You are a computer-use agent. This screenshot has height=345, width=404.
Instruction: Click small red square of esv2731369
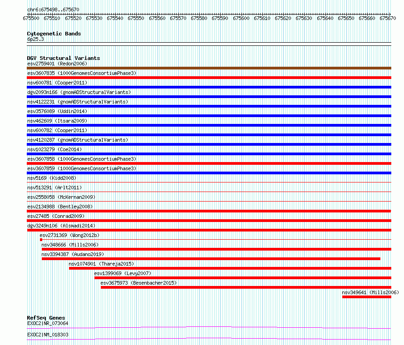41,240
